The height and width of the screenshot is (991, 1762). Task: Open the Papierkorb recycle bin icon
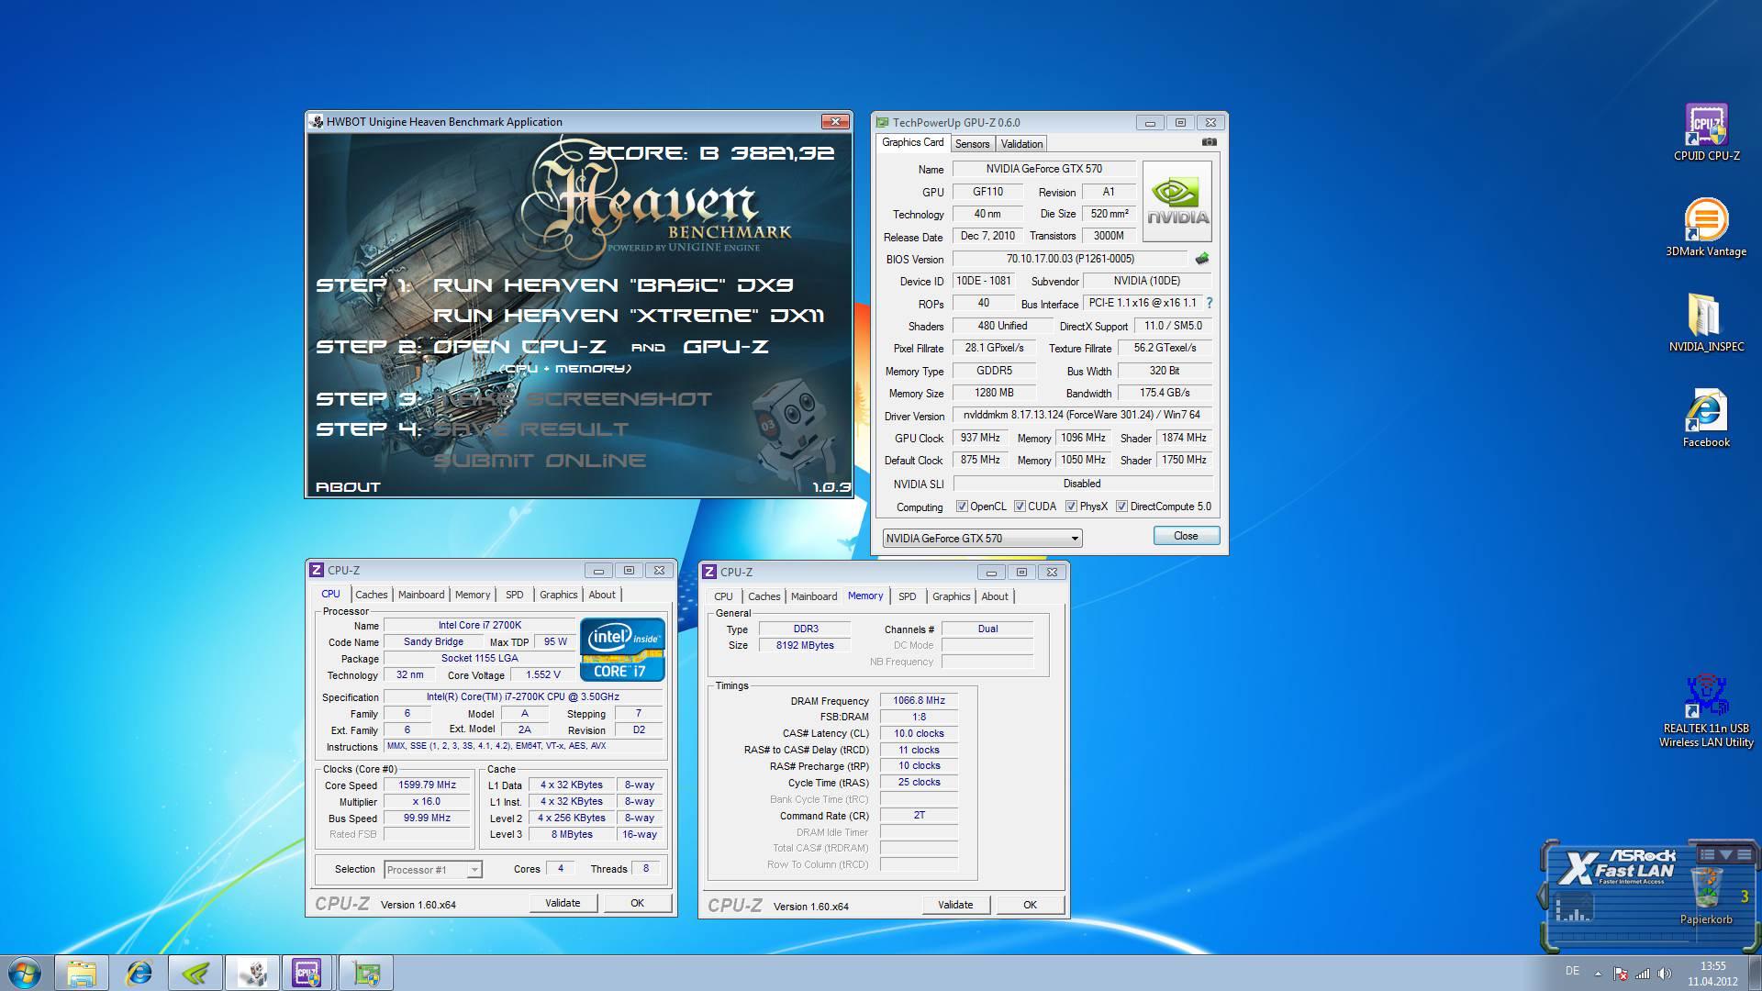pyautogui.click(x=1706, y=896)
